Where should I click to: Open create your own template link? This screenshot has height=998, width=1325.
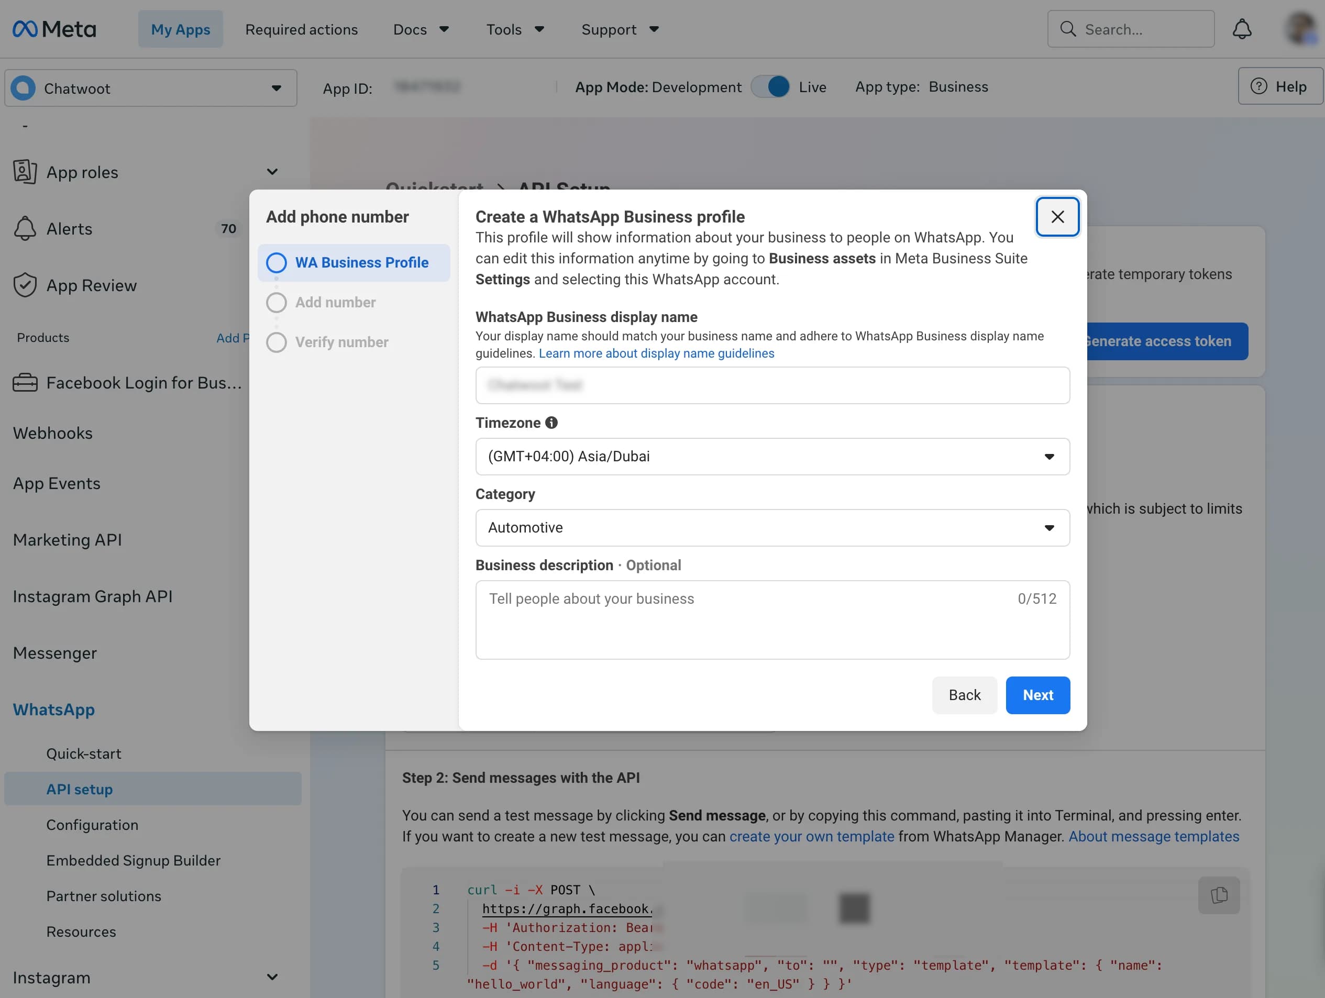tap(812, 836)
